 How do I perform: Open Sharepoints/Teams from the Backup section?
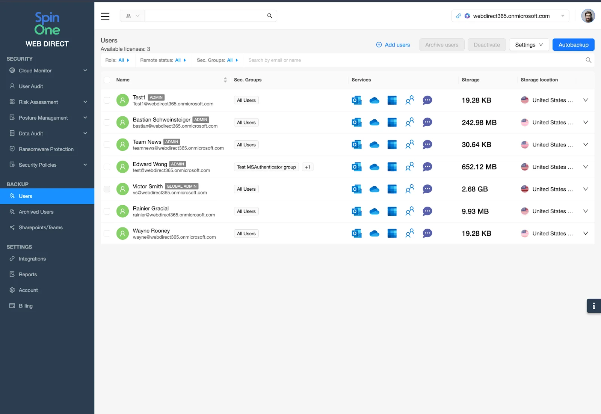pyautogui.click(x=40, y=227)
